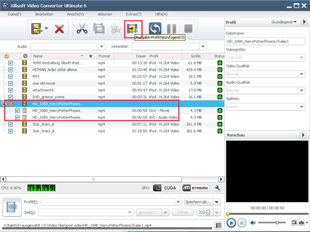Click the Add Output Profile icon
Image resolution: width=310 pixels, height=232 pixels.
tap(132, 28)
